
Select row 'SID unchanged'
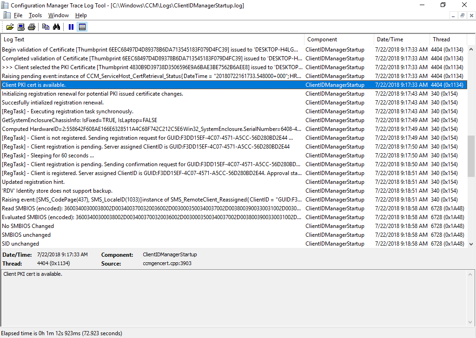234,244
